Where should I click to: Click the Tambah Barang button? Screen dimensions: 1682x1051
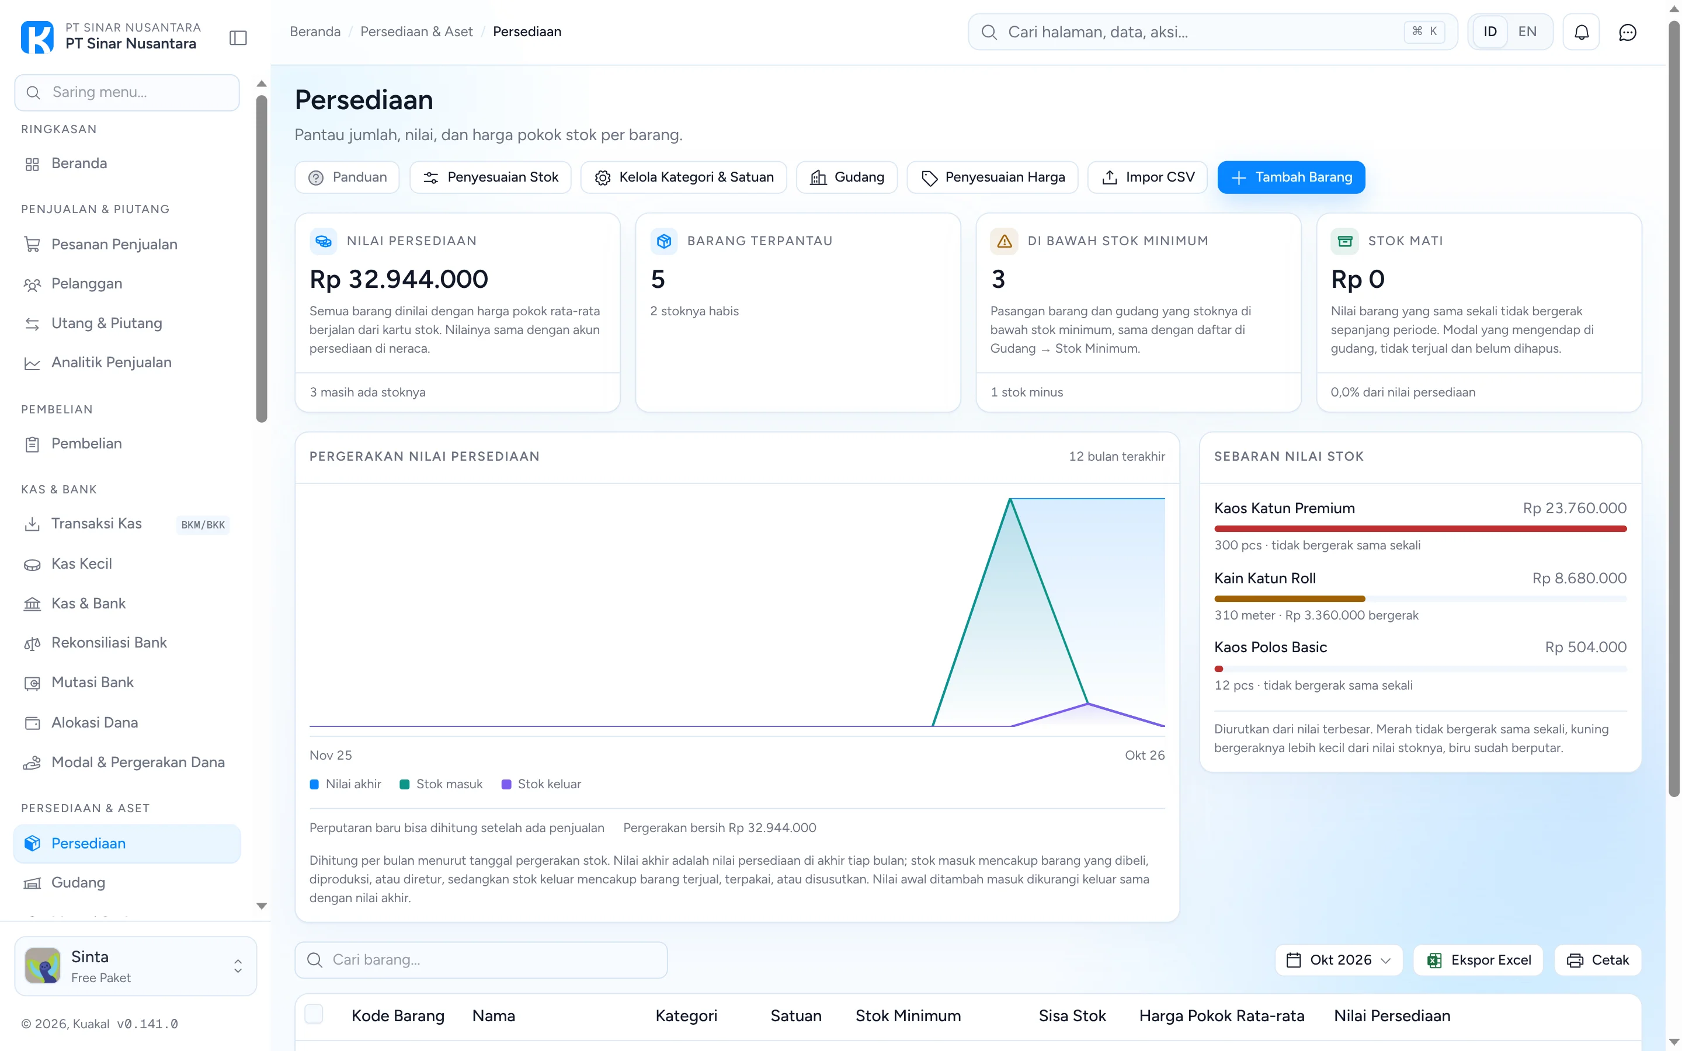1291,178
